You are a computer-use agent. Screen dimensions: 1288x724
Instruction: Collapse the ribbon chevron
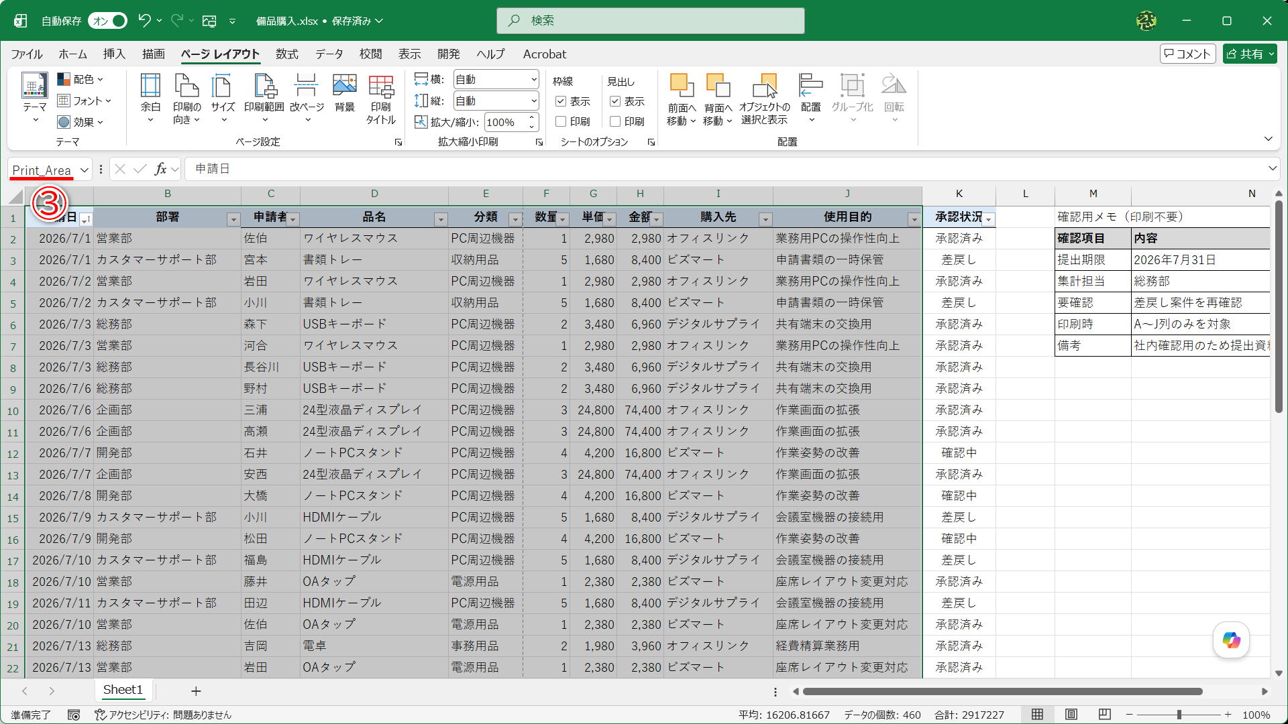tap(1269, 139)
